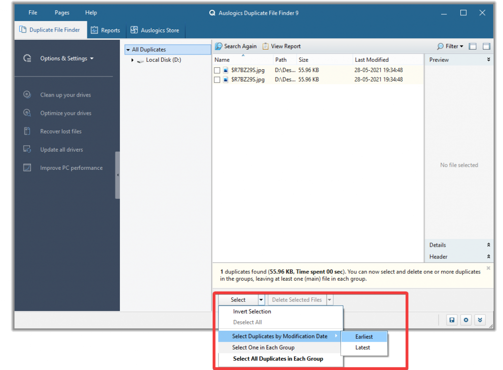The height and width of the screenshot is (370, 503).
Task: Switch to the Reports tab
Action: pyautogui.click(x=106, y=30)
